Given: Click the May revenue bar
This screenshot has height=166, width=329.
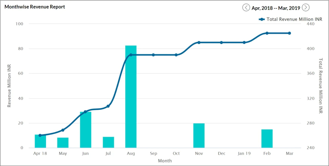Looking at the screenshot, I should tap(63, 143).
